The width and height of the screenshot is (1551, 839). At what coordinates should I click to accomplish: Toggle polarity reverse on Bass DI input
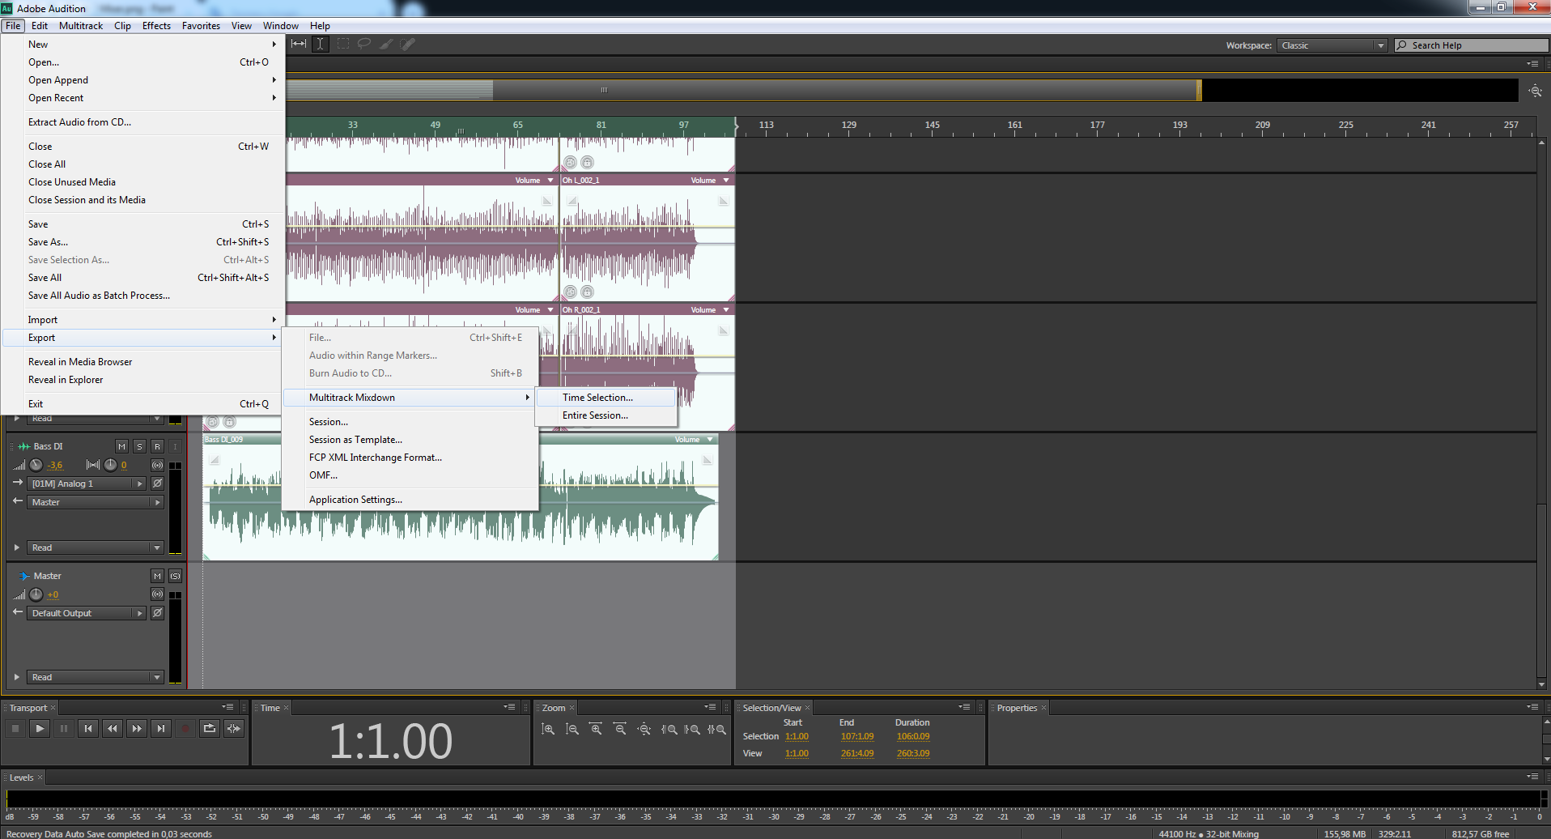(158, 483)
